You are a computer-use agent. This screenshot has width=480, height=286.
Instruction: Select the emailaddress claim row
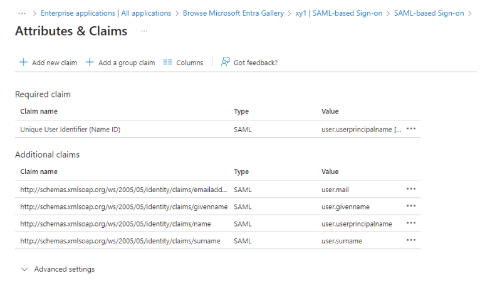tap(123, 189)
